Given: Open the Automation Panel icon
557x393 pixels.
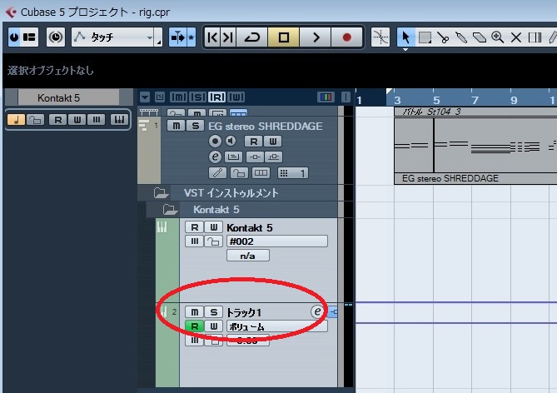Looking at the screenshot, I should [x=56, y=37].
